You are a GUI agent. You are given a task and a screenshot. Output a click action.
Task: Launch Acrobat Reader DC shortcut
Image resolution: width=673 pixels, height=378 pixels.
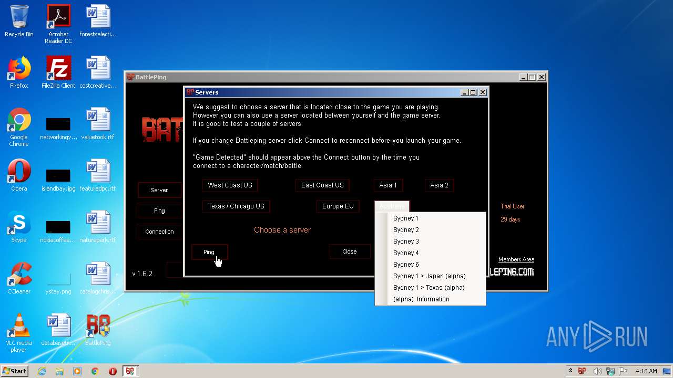(x=58, y=24)
